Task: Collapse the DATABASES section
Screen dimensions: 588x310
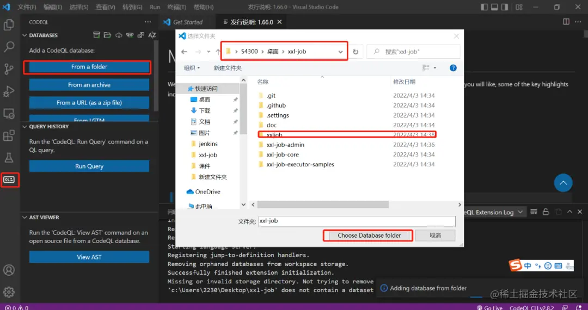Action: click(x=24, y=35)
